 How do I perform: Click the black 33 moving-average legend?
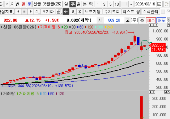(x=72, y=27)
